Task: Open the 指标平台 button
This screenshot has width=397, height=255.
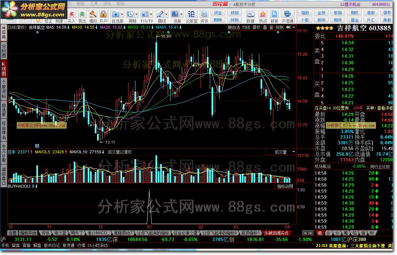Action: [28, 233]
